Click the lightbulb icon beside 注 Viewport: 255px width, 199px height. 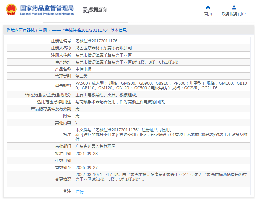(x=65, y=191)
